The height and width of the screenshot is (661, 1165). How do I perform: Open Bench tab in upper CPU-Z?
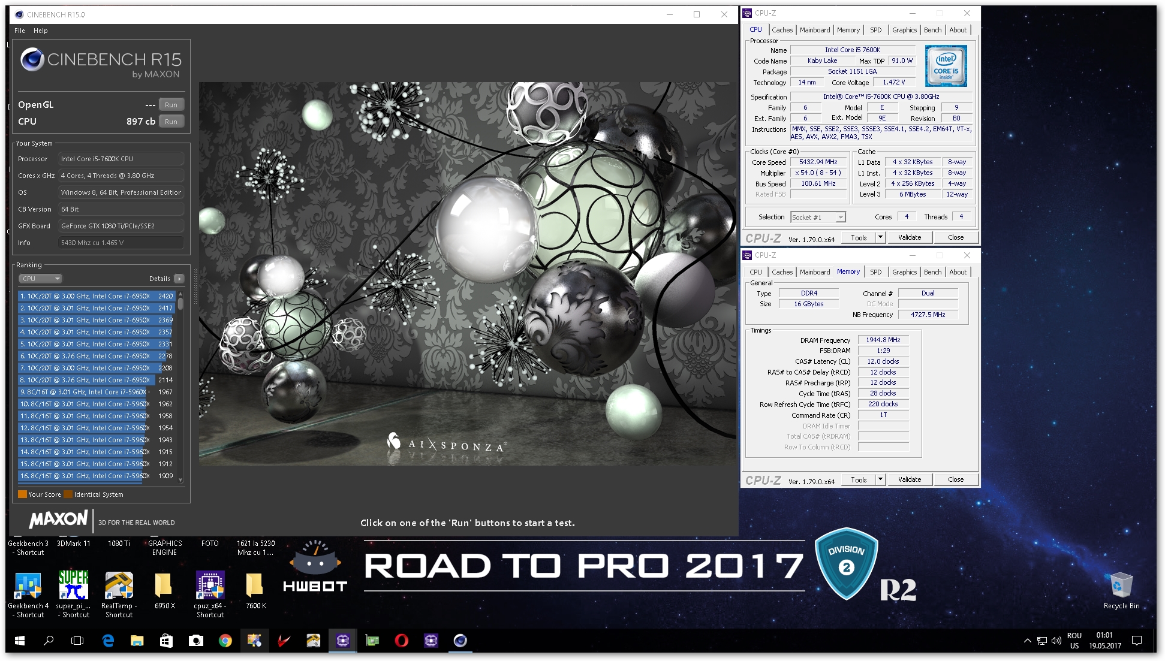(932, 30)
